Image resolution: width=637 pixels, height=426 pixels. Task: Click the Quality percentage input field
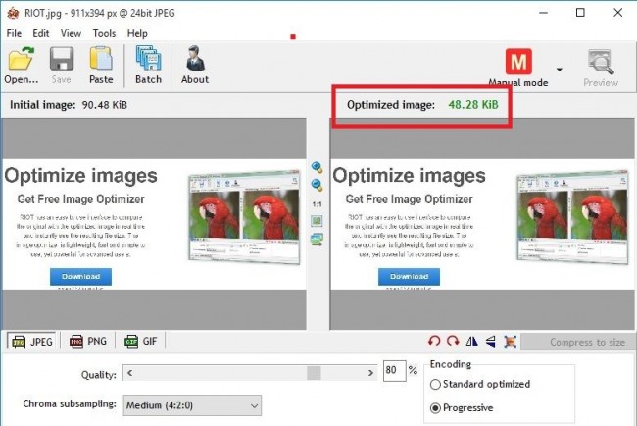[x=393, y=372]
